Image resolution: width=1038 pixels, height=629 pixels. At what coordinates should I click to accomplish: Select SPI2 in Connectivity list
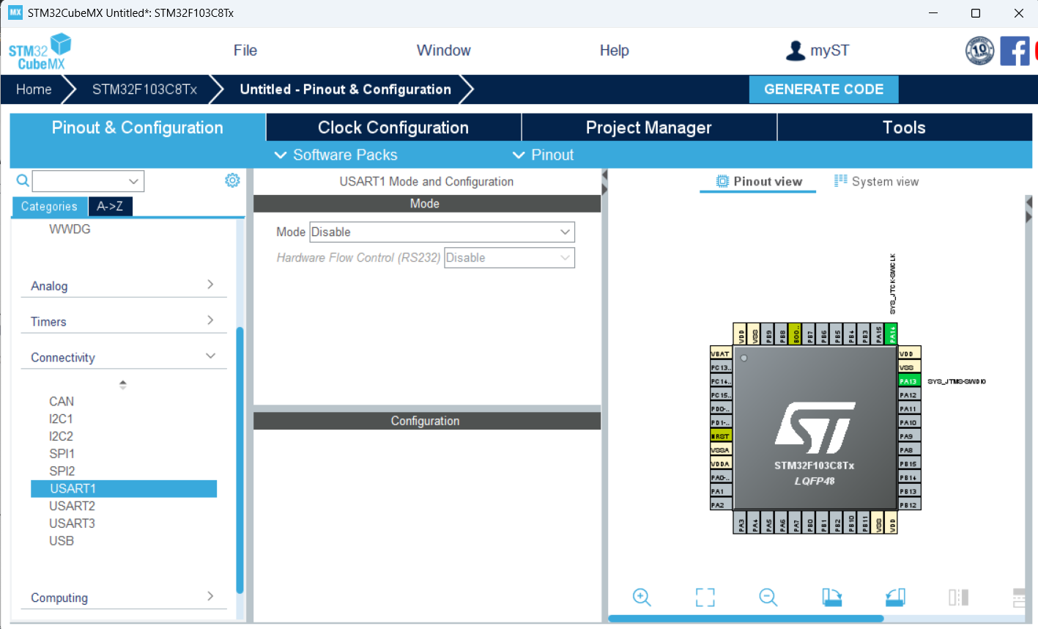click(62, 471)
